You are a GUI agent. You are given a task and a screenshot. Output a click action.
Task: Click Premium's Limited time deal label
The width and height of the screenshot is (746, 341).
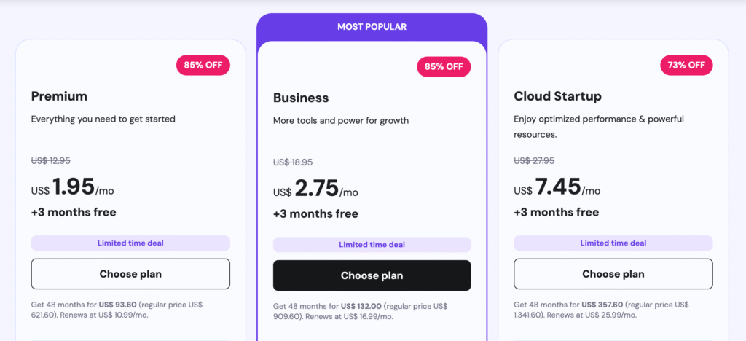click(x=130, y=243)
